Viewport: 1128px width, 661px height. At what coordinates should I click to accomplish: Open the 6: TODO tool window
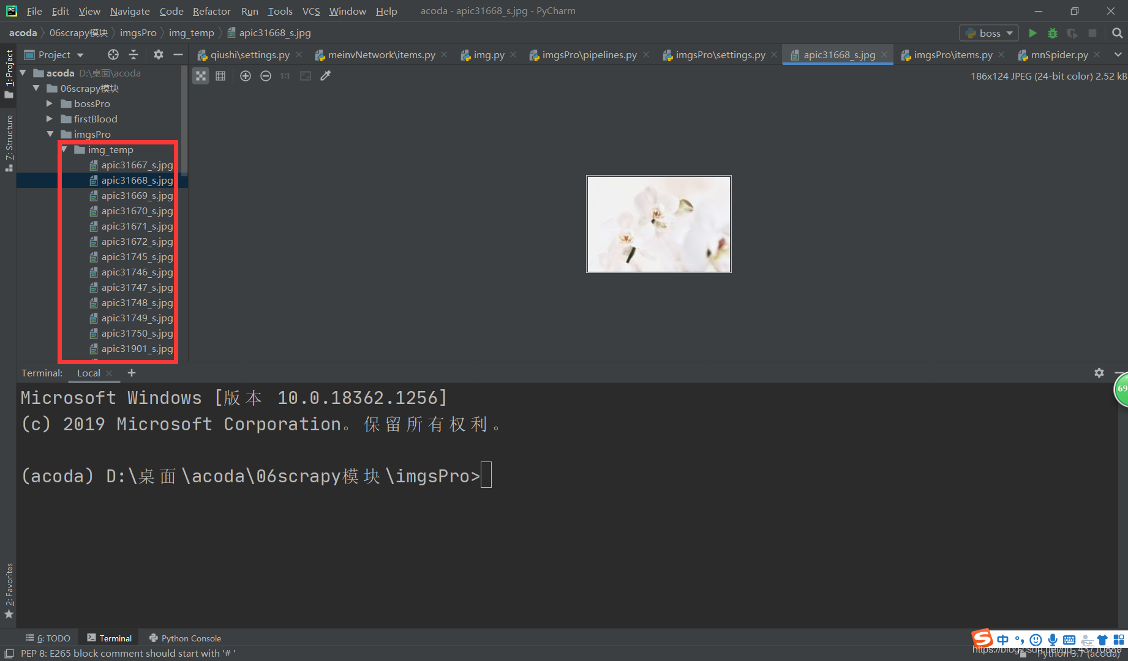pos(48,638)
